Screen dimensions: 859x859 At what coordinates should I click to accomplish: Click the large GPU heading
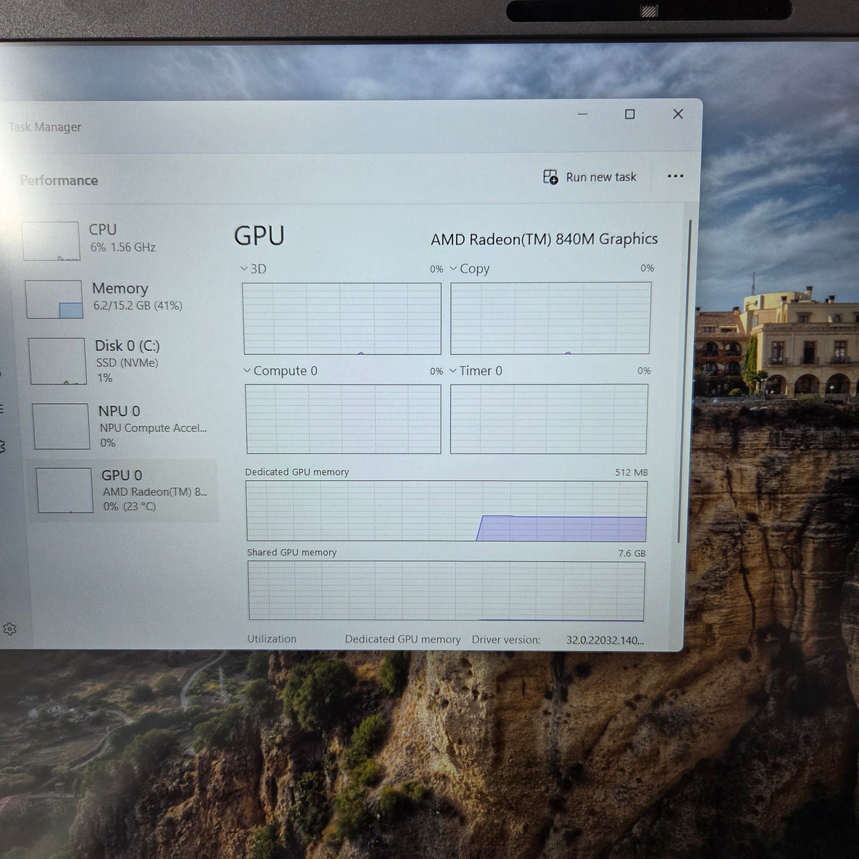pos(259,236)
